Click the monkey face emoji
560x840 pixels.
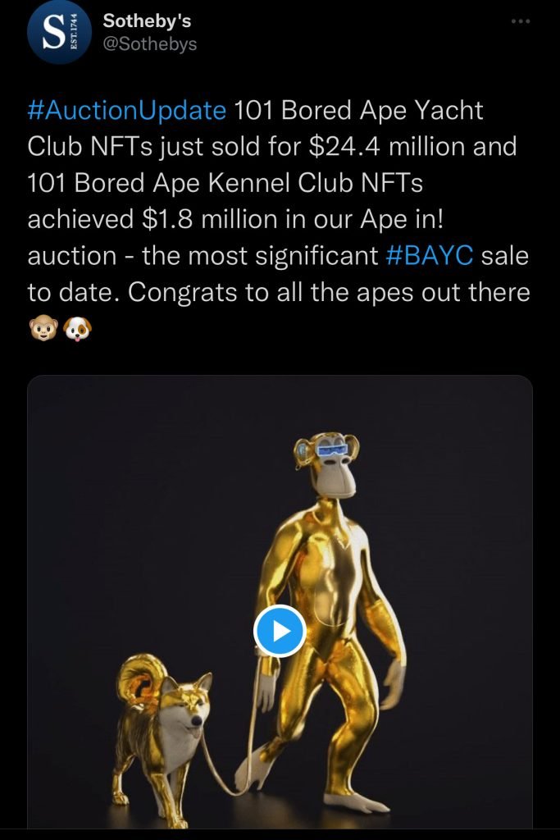[43, 328]
